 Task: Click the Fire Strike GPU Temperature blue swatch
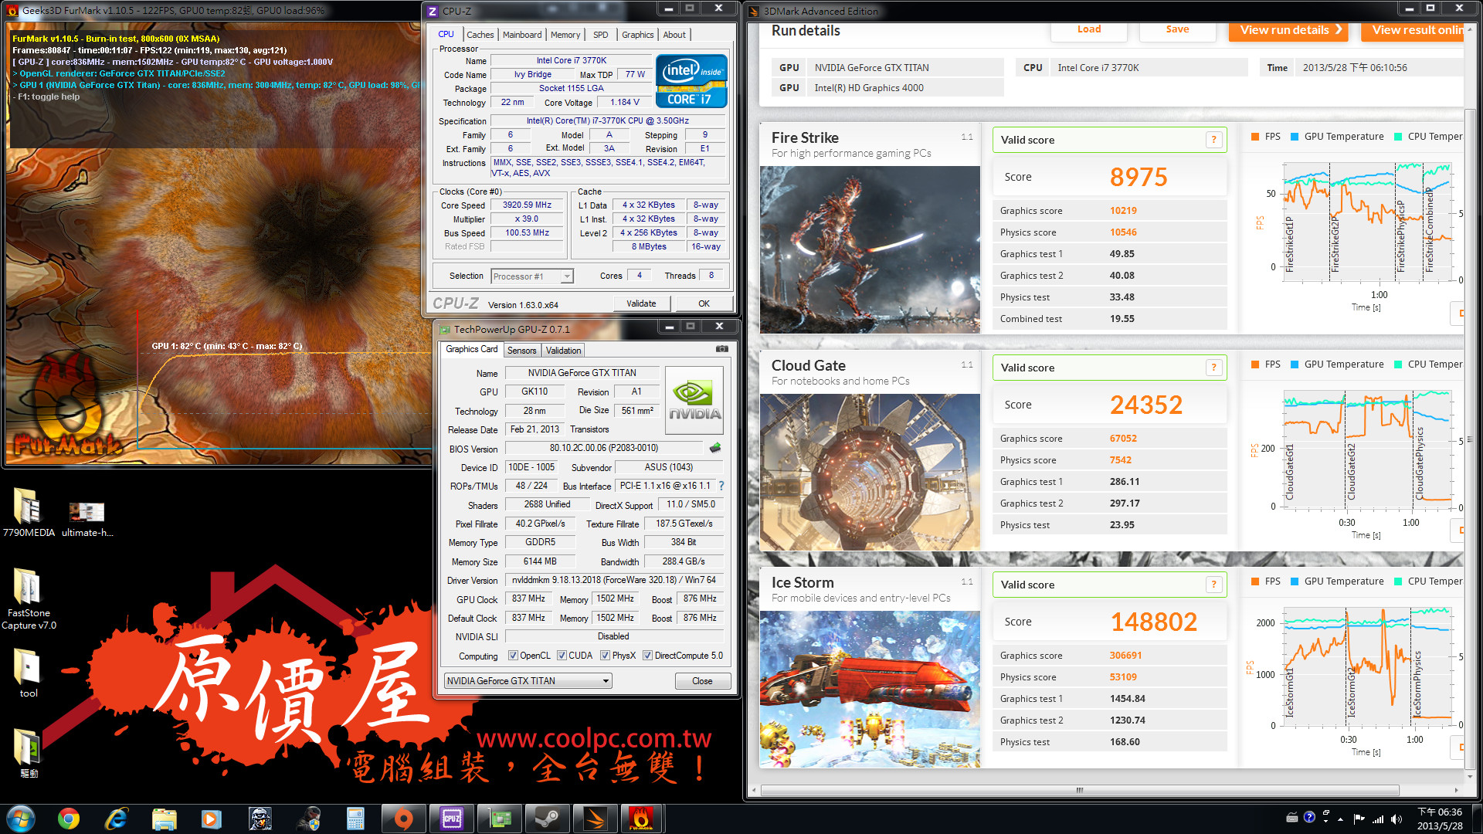pyautogui.click(x=1295, y=137)
